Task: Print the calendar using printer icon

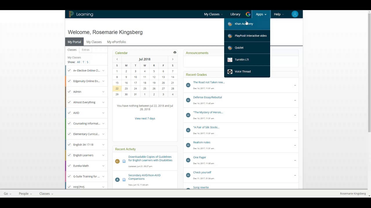Action: pyautogui.click(x=175, y=53)
